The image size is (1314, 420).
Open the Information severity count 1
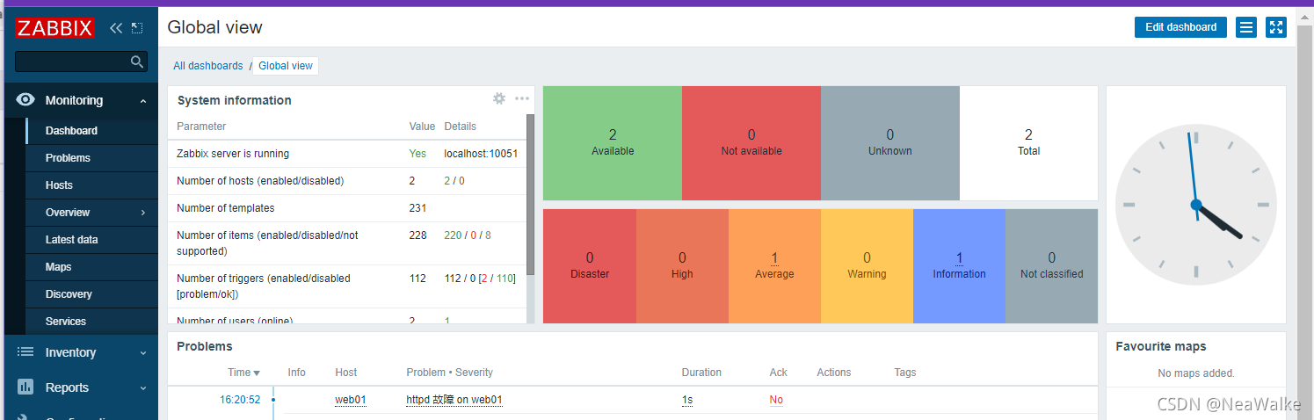point(959,258)
